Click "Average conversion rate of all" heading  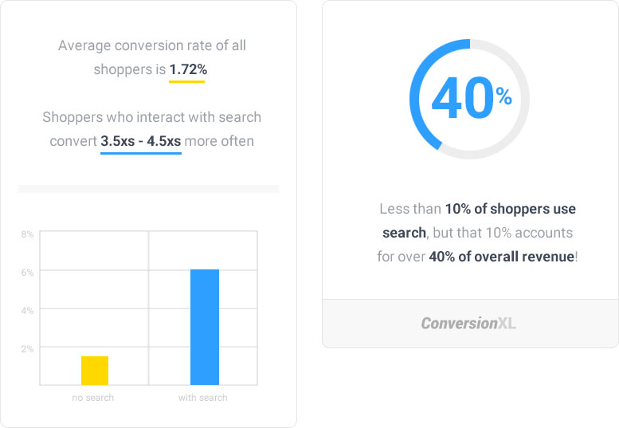click(x=152, y=45)
